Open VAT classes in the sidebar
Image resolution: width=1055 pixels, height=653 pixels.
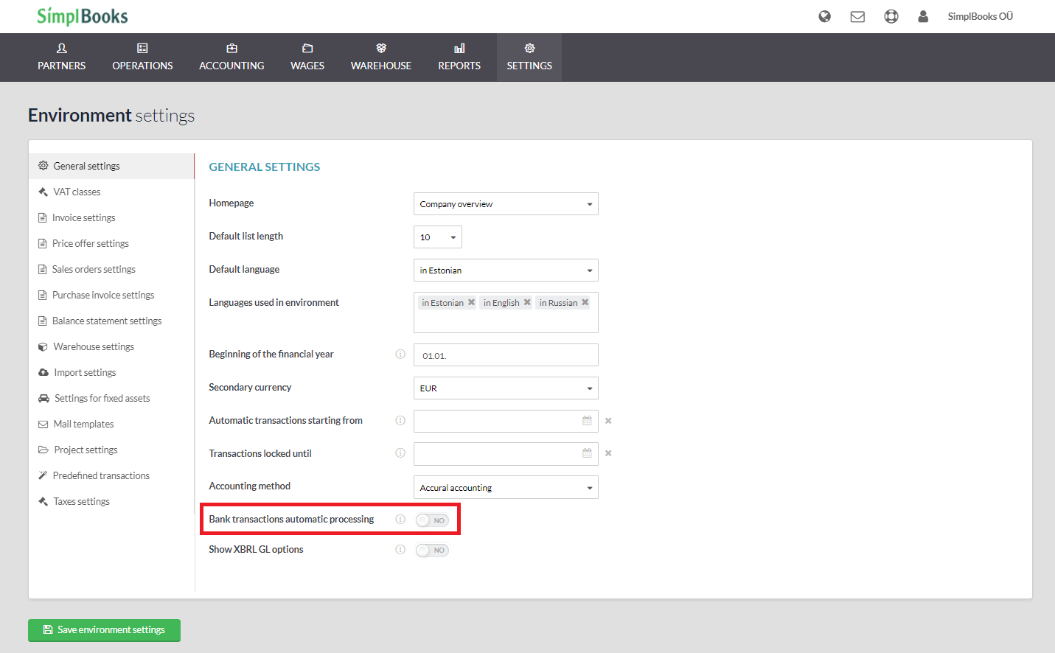tap(77, 191)
